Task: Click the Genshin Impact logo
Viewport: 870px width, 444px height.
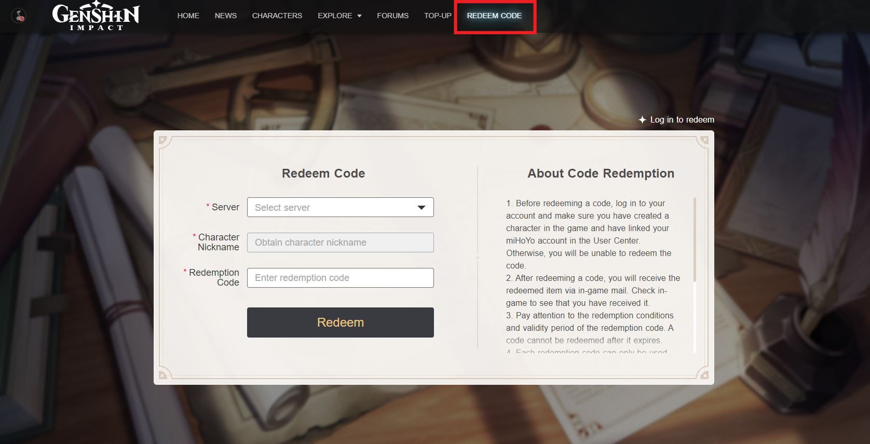Action: pyautogui.click(x=96, y=16)
